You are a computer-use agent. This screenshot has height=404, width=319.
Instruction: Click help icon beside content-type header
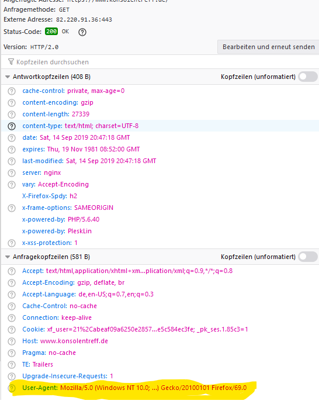12,126
